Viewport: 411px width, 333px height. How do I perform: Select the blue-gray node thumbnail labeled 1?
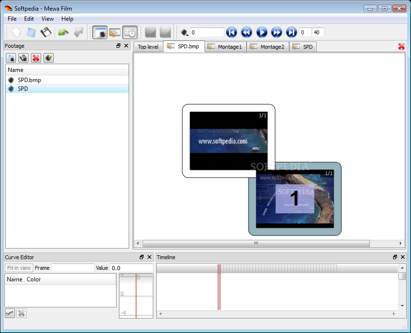pyautogui.click(x=295, y=199)
